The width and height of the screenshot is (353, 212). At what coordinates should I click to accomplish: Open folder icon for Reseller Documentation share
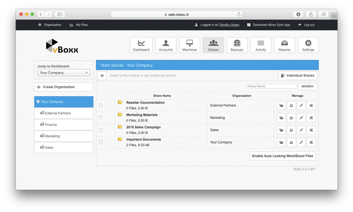coord(281,105)
